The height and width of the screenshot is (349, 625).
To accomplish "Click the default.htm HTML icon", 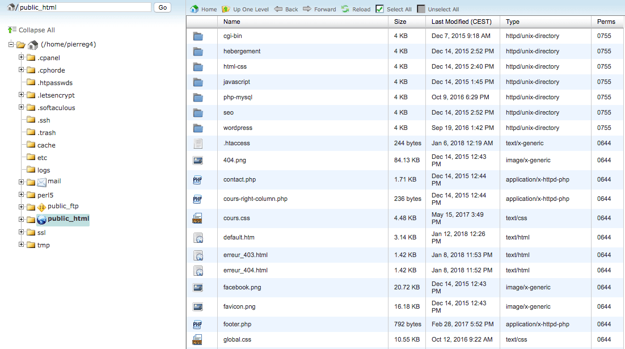I will pos(198,238).
